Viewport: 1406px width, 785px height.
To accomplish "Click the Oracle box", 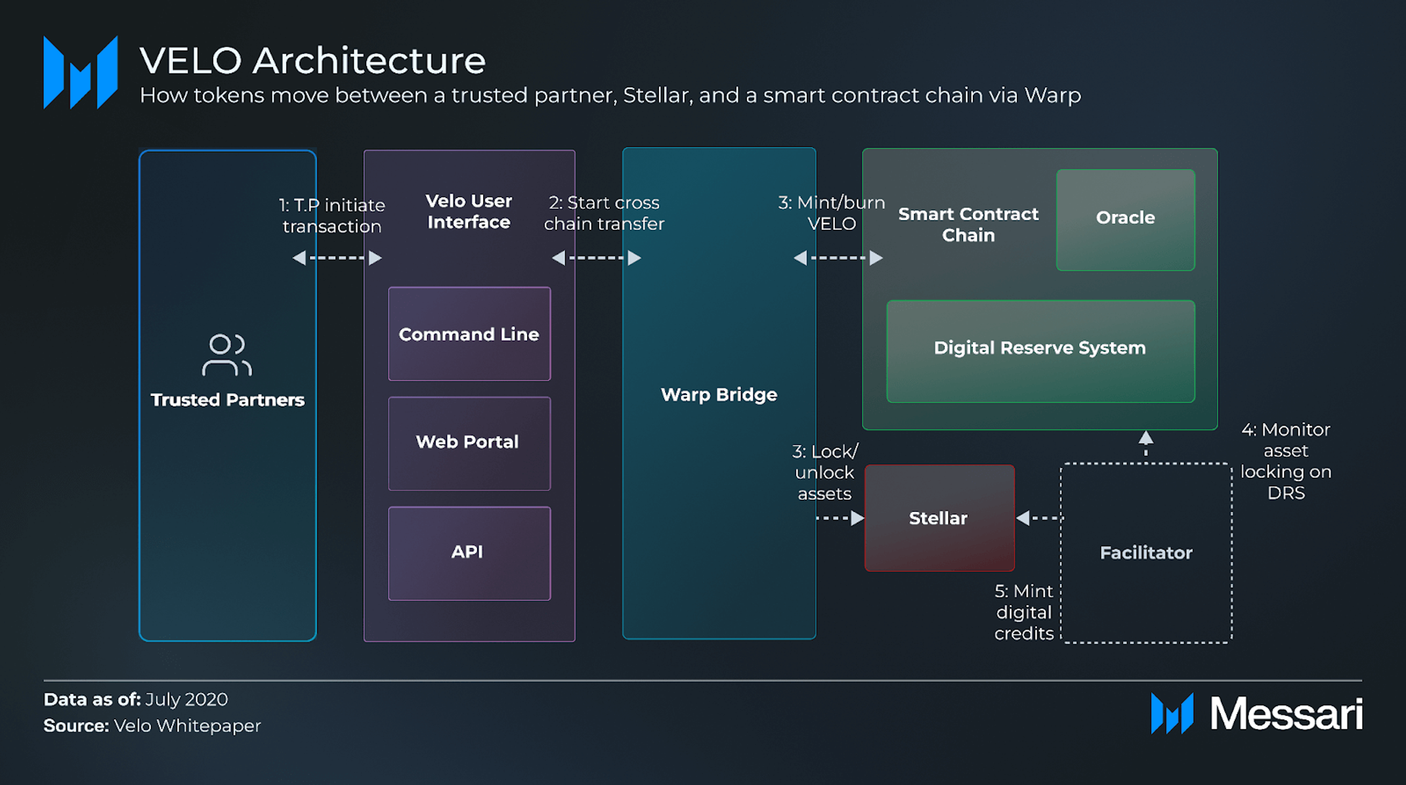I will 1125,219.
